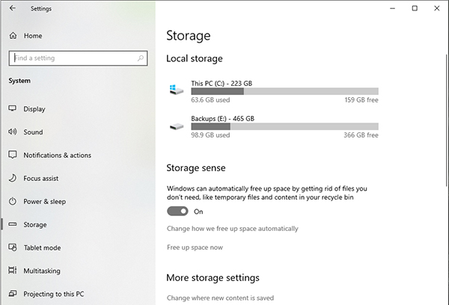Select the Power & sleep icon
Screen dimensions: 449x305
[x=12, y=201]
